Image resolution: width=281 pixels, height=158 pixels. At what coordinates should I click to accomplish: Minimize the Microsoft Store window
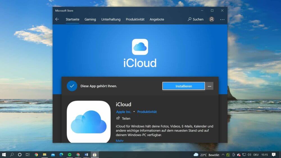202,11
